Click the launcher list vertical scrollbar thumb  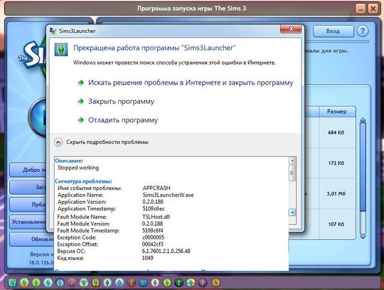click(363, 167)
